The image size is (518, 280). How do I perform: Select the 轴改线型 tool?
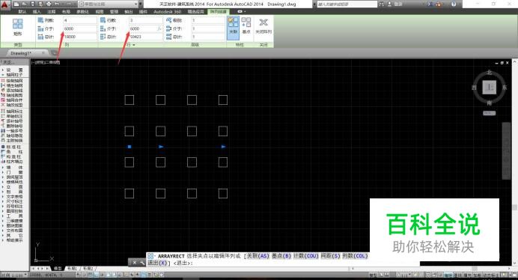12,105
